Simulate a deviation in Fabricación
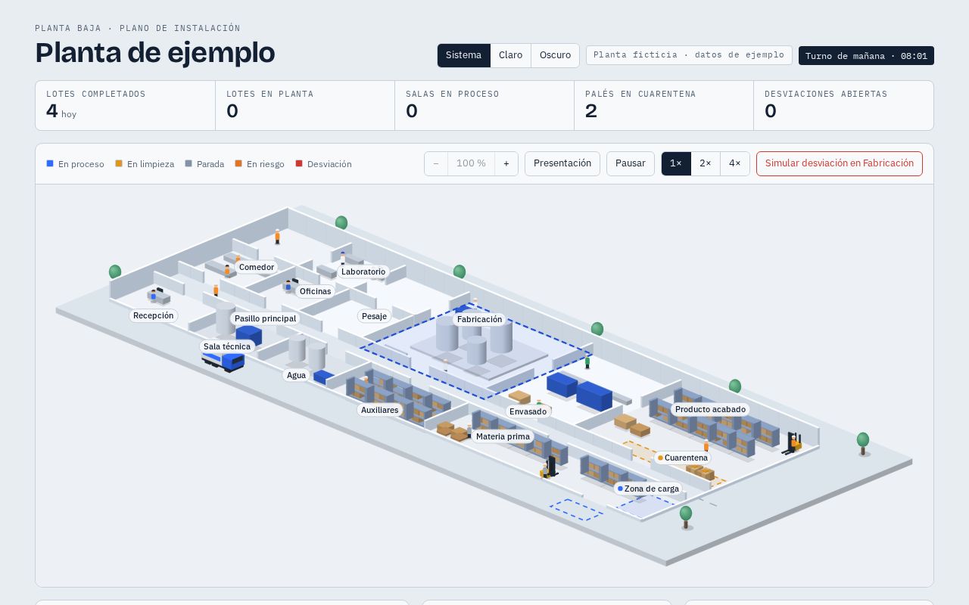This screenshot has height=605, width=969. 840,163
